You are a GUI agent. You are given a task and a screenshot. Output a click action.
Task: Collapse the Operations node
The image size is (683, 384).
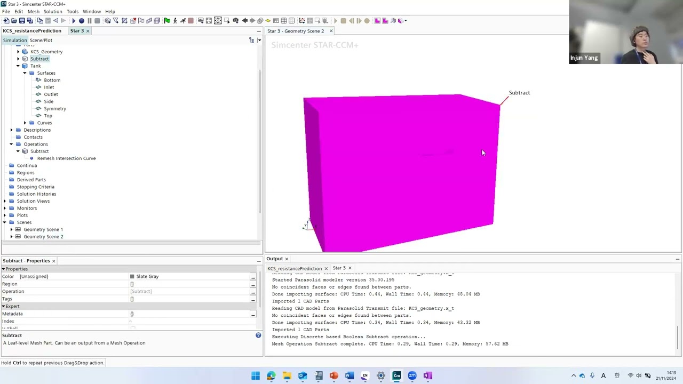click(x=11, y=144)
